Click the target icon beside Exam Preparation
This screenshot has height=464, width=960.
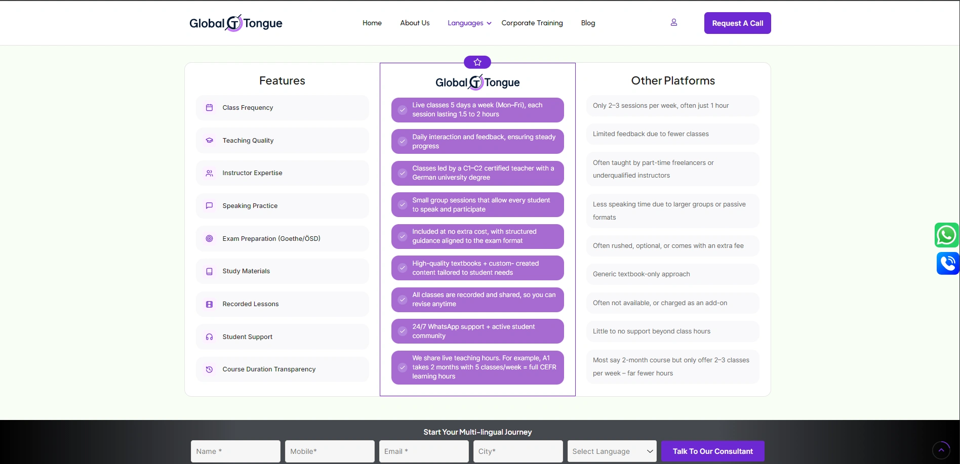point(209,239)
